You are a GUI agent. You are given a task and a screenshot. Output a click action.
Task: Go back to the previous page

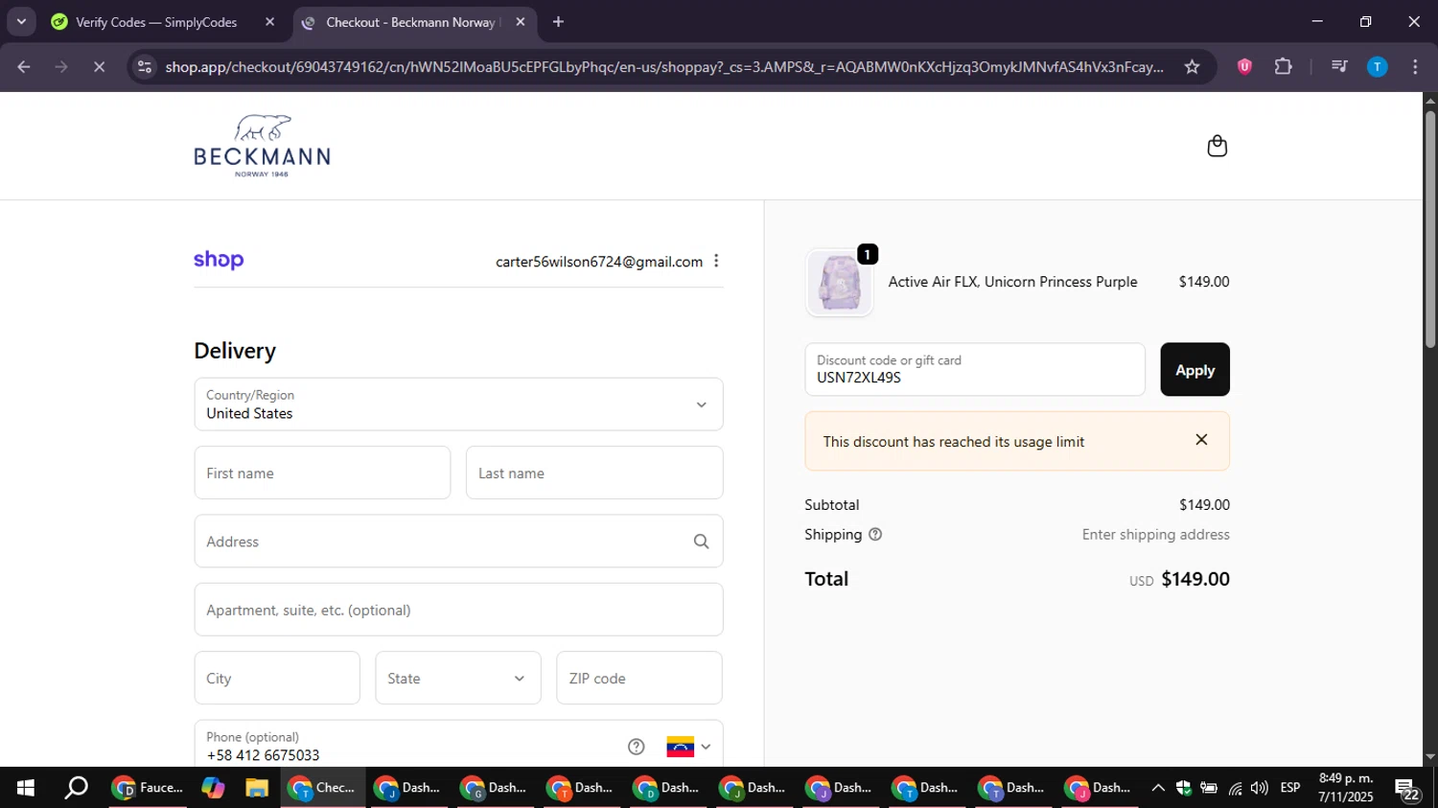coord(24,66)
